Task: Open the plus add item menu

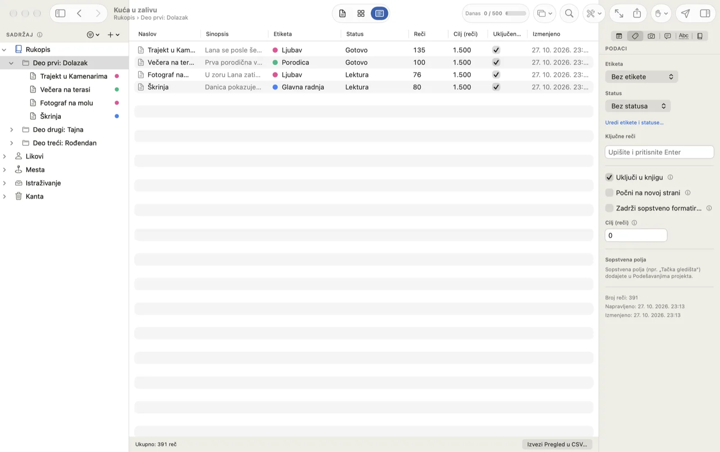Action: 113,35
